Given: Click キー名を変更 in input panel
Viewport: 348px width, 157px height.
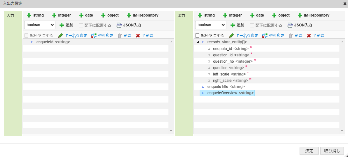Looking at the screenshot, I should tap(73, 36).
